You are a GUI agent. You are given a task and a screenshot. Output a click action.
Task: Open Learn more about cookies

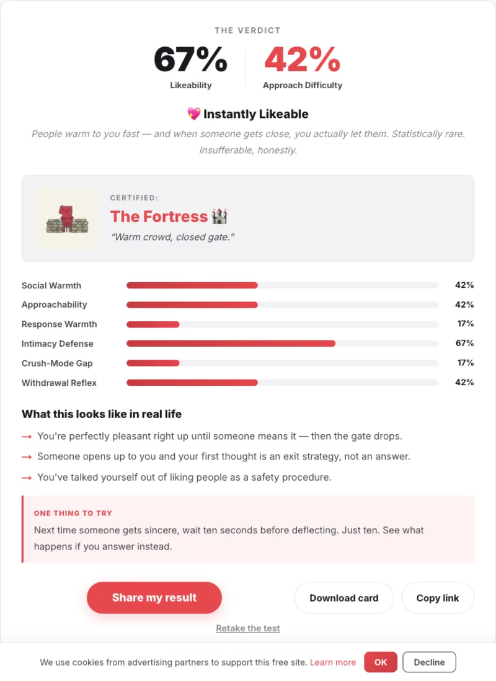[333, 662]
